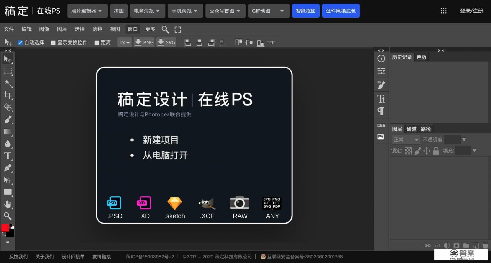The height and width of the screenshot is (263, 491).
Task: Click the search magnifier in menu bar
Action: [165, 29]
